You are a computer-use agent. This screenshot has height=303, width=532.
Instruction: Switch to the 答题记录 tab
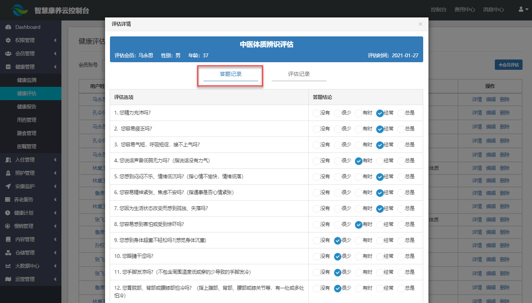pos(231,74)
